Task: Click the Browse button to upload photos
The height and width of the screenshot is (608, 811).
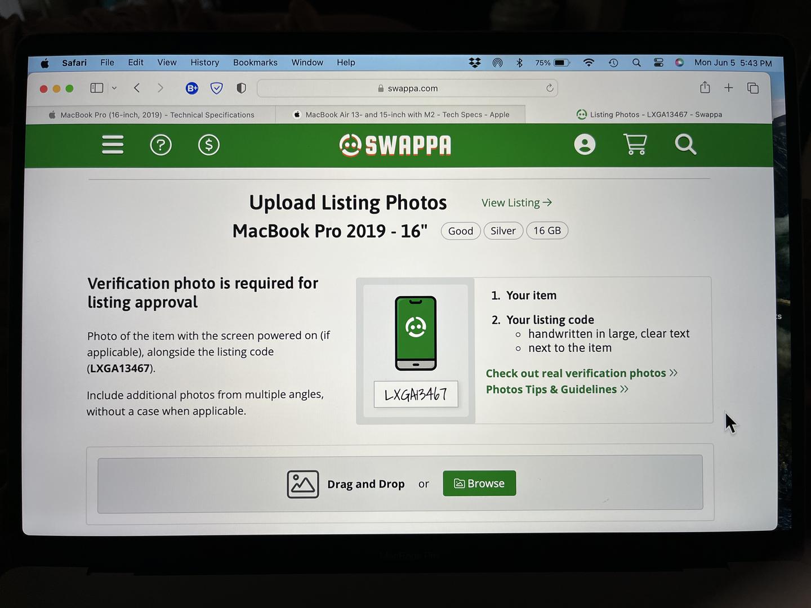Action: 479,484
